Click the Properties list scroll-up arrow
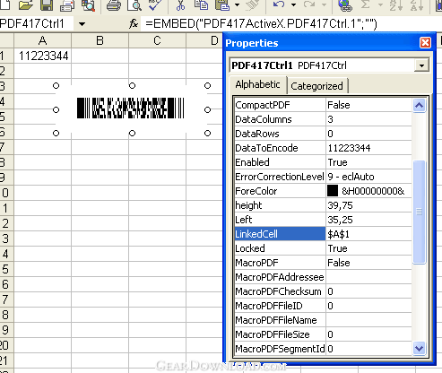Image resolution: width=442 pixels, height=373 pixels. [419, 105]
